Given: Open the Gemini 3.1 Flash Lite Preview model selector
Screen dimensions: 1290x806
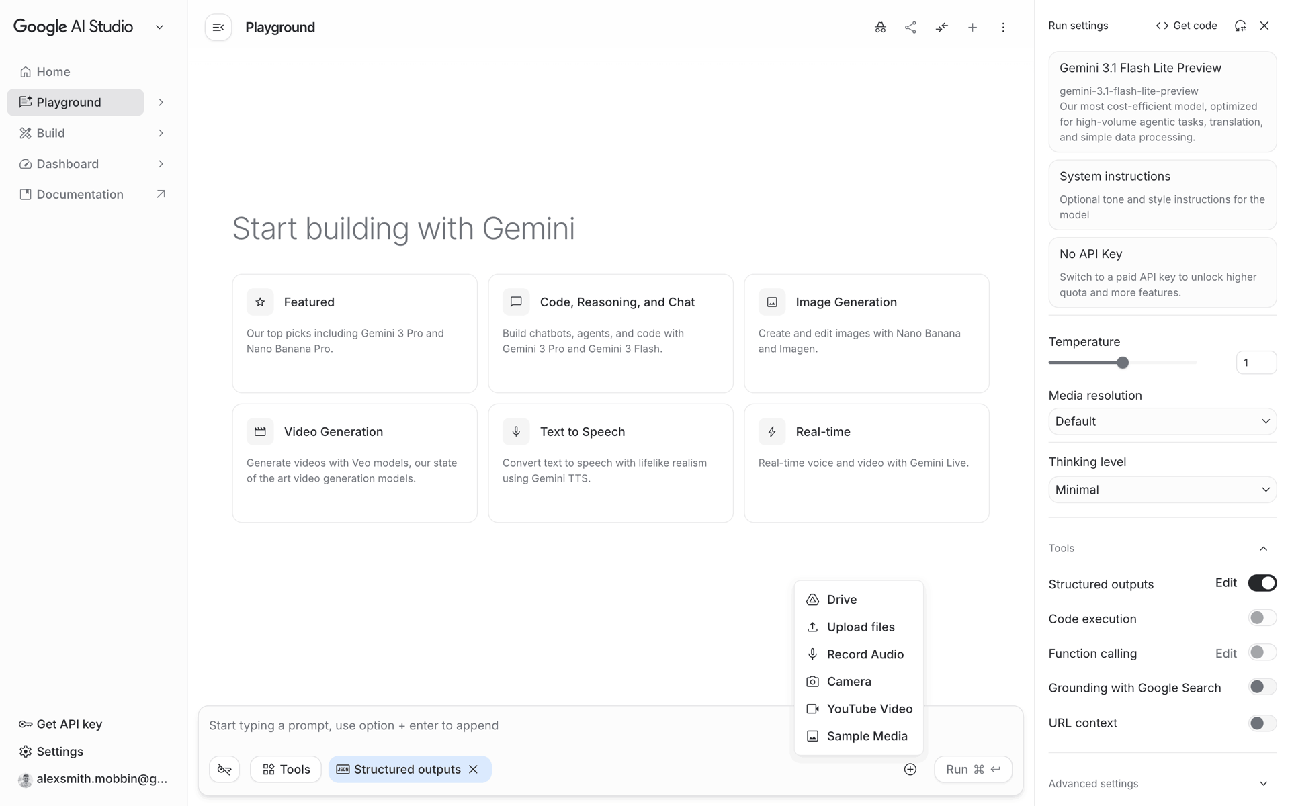Looking at the screenshot, I should point(1162,102).
